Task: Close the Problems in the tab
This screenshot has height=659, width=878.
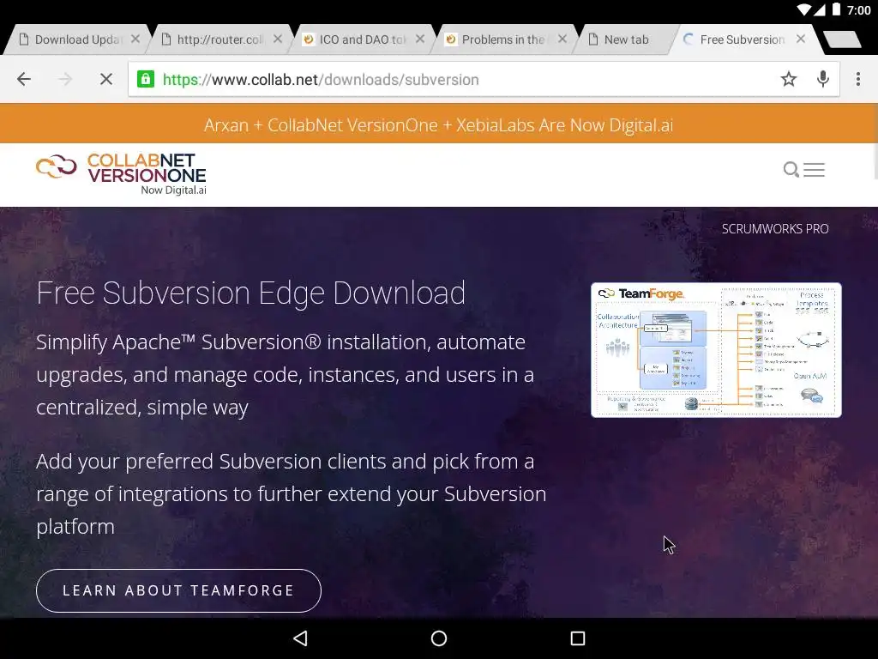Action: [562, 39]
